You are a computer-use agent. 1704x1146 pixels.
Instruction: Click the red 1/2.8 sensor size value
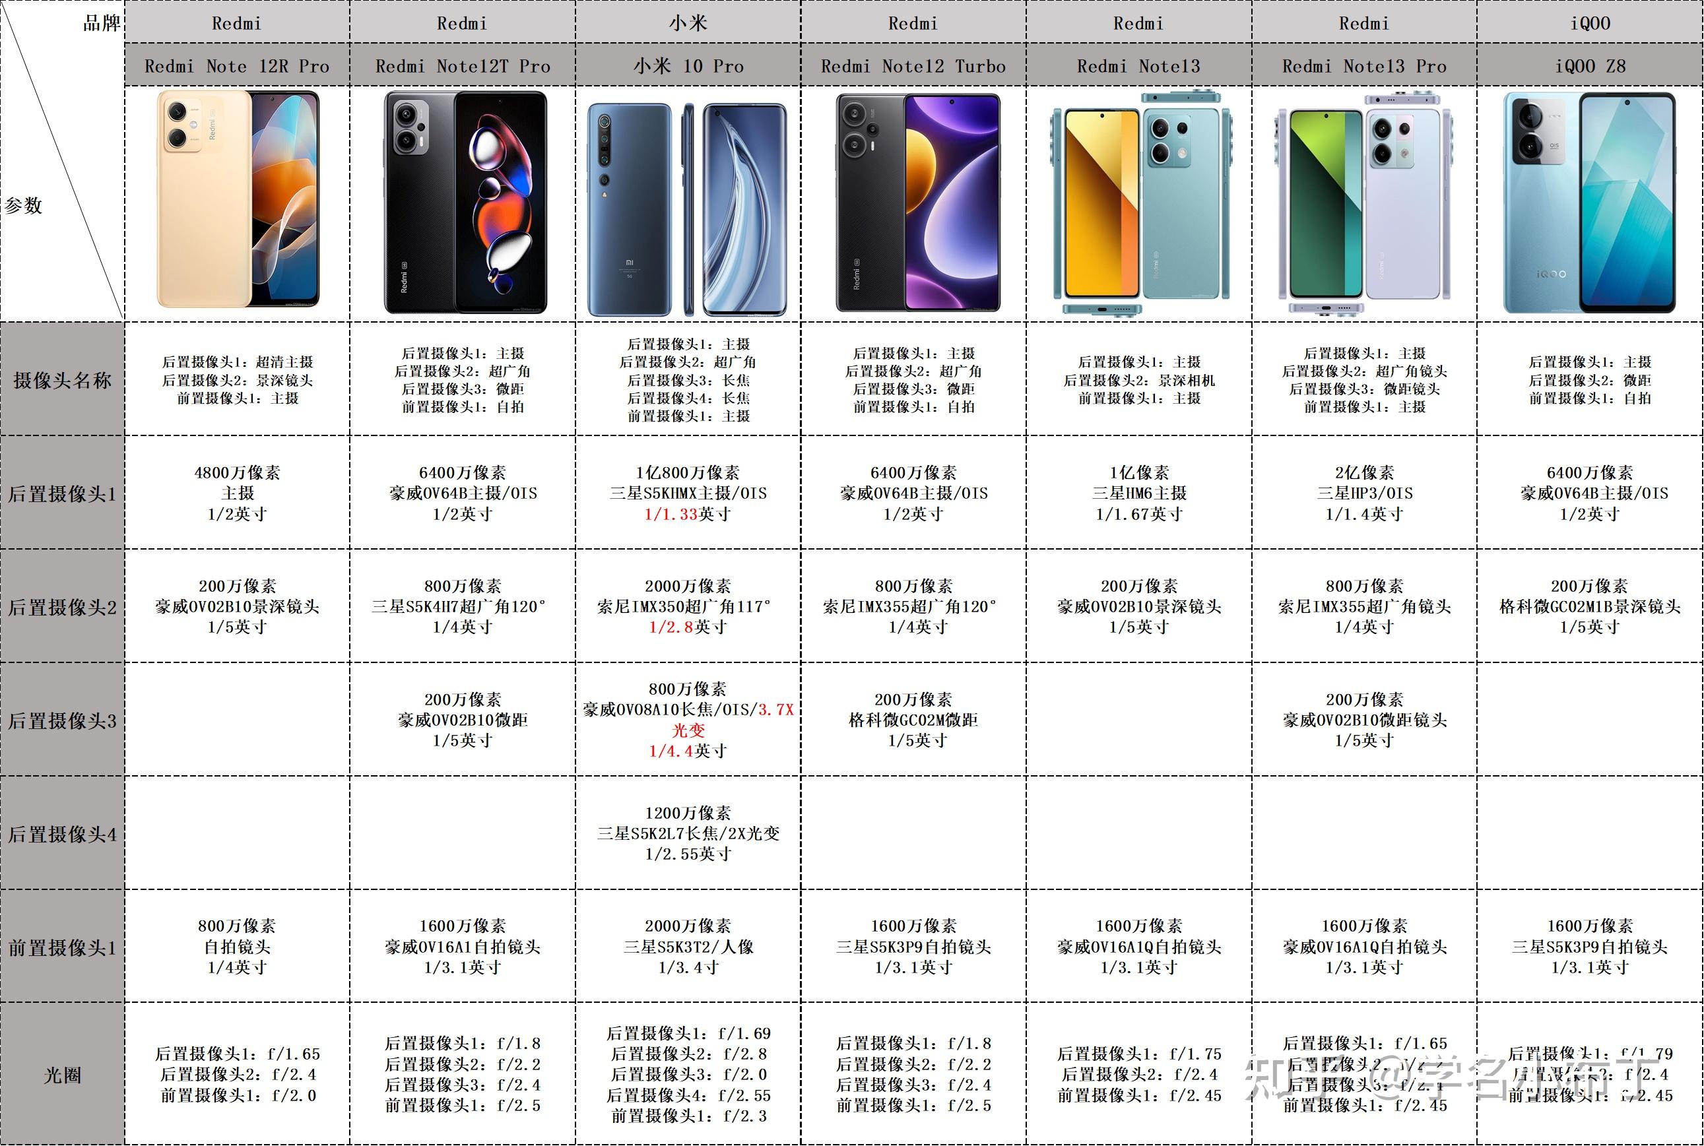click(x=671, y=627)
